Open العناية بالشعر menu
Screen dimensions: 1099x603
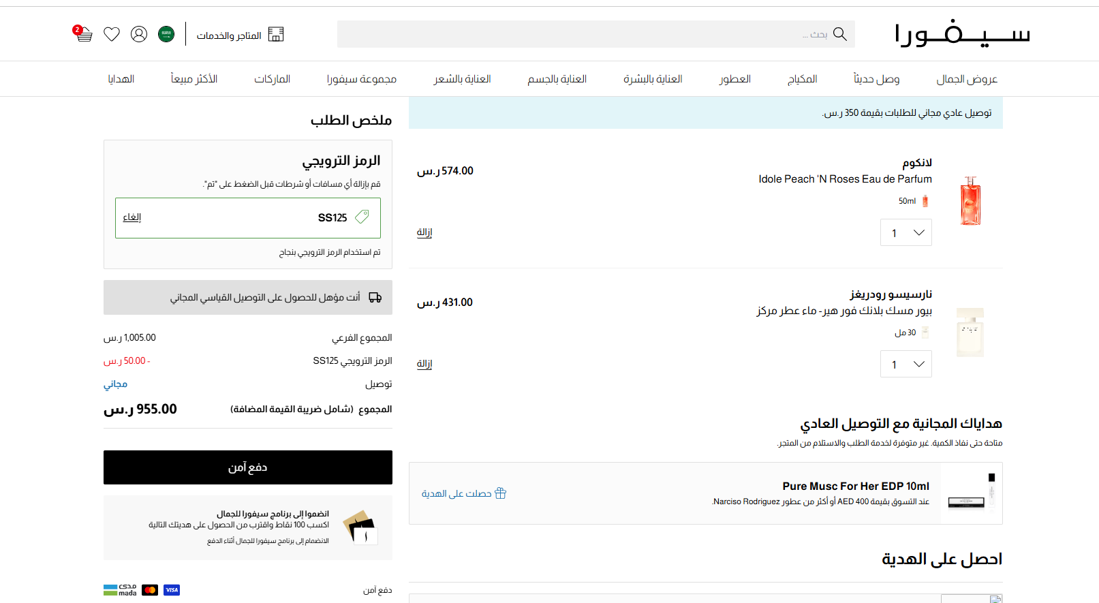pos(462,79)
